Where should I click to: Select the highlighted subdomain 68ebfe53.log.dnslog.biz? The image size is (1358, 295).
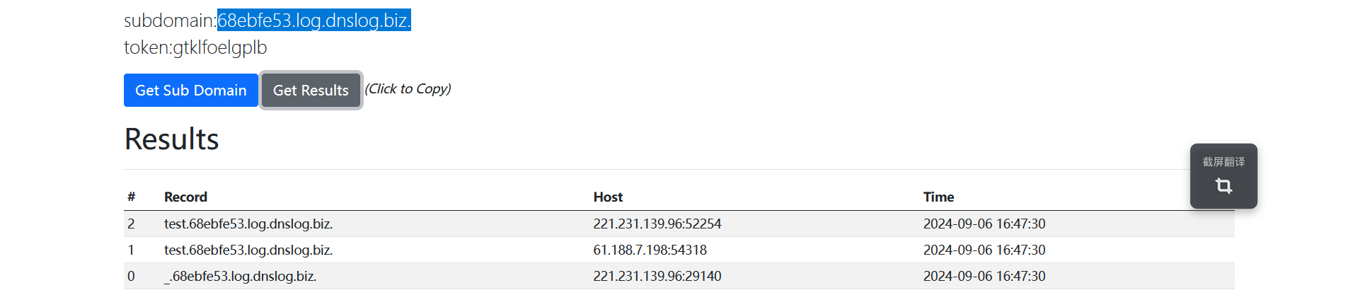tap(314, 21)
